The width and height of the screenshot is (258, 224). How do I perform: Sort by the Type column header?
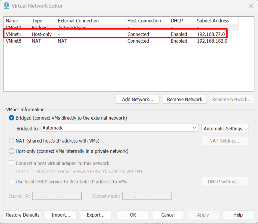(43, 21)
